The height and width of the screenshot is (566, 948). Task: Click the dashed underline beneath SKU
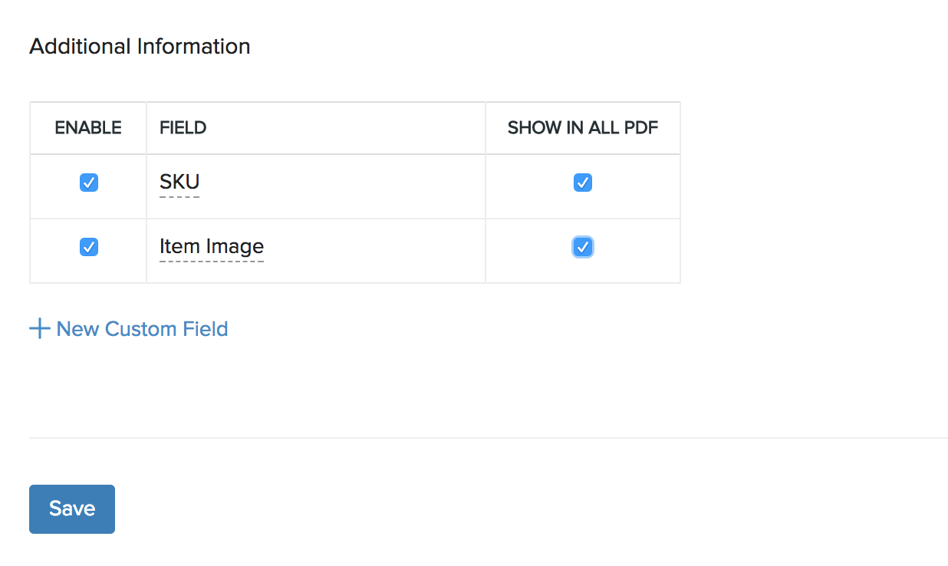(x=179, y=197)
